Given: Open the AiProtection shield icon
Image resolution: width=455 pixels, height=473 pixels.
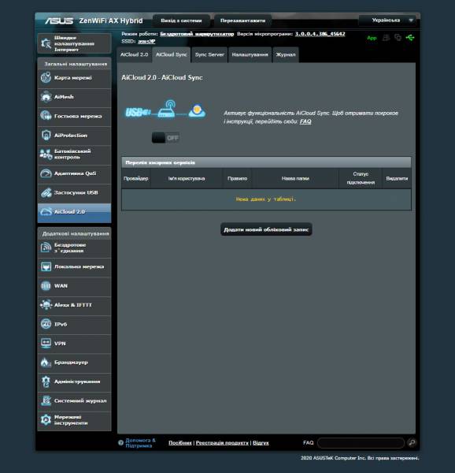Looking at the screenshot, I should click(x=46, y=135).
